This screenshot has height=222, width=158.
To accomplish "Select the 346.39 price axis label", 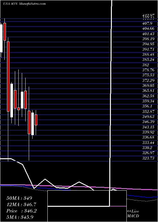I will (148, 121).
